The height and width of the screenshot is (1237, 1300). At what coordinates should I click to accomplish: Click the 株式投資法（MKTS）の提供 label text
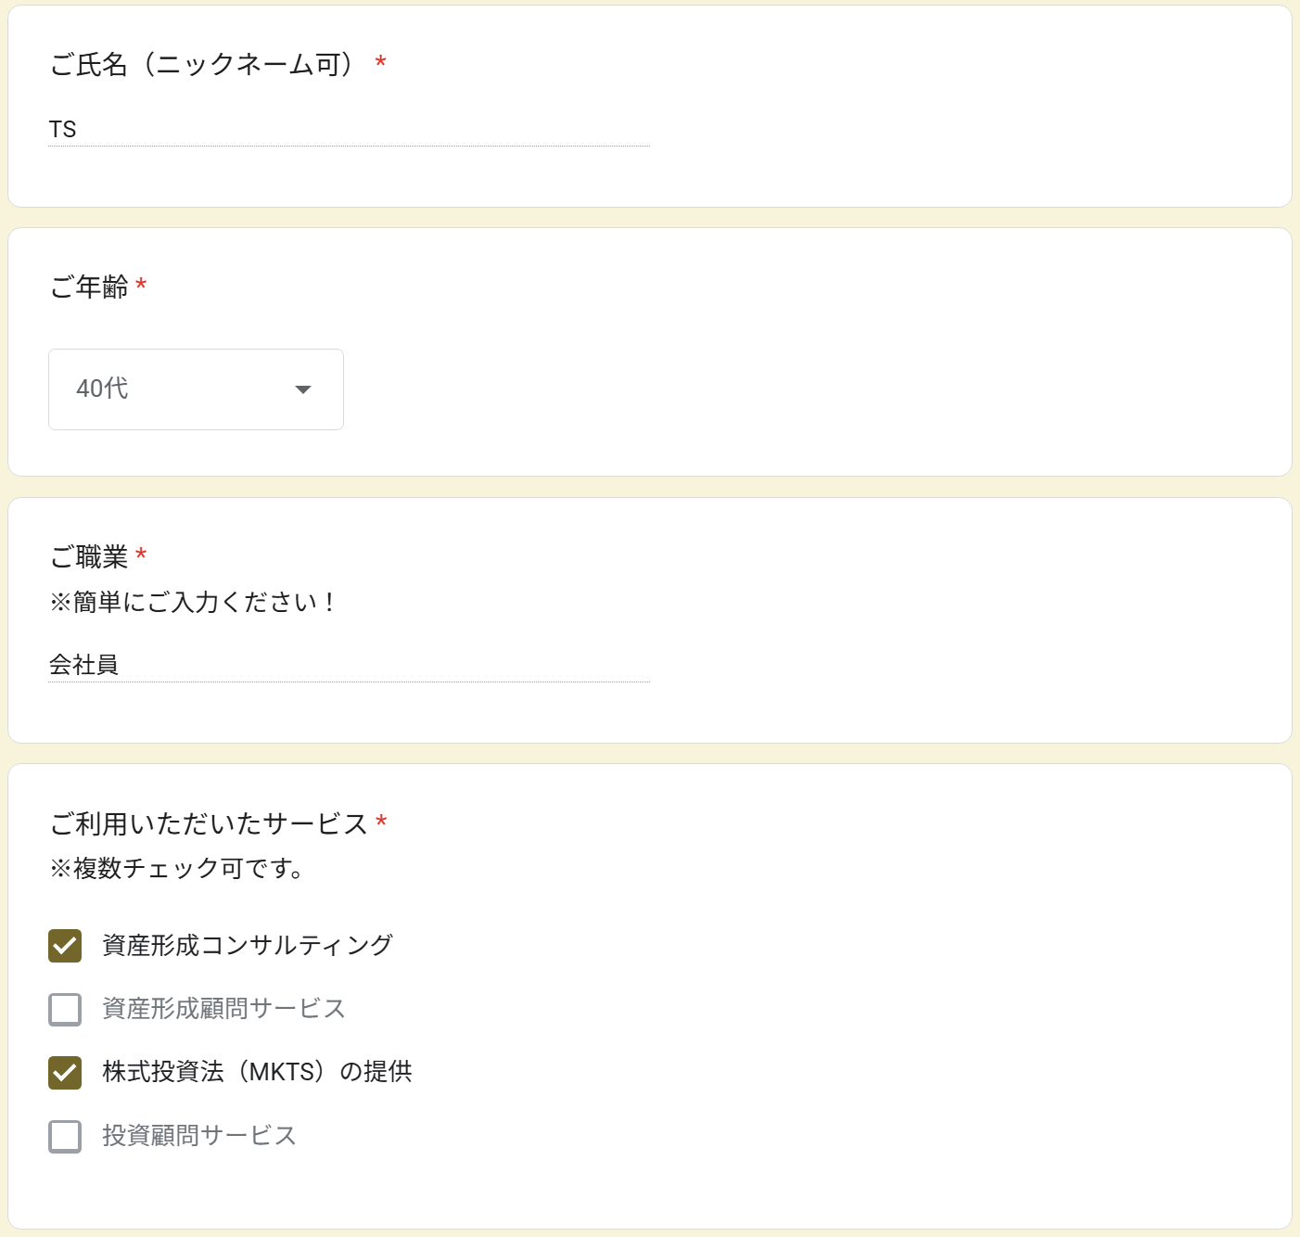257,1072
